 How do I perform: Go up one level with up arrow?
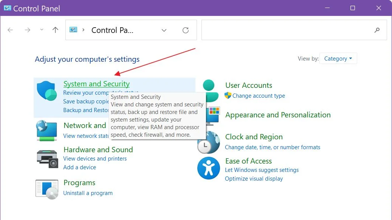pos(55,30)
